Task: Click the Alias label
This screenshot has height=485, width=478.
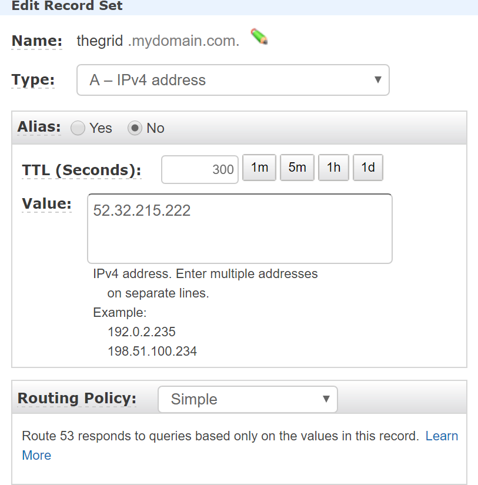Action: (x=39, y=127)
